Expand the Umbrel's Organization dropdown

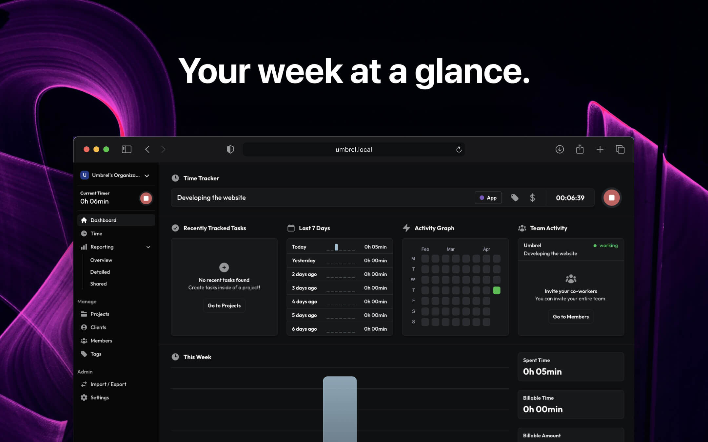pyautogui.click(x=147, y=175)
